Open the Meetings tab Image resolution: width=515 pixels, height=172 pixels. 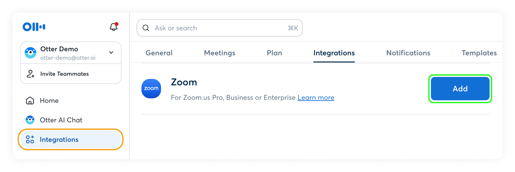click(219, 53)
